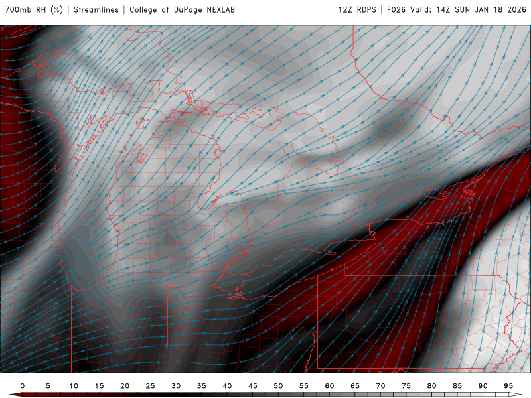Select the "Streamlines" label in header
Screen dimensions: 531x398
pyautogui.click(x=96, y=10)
